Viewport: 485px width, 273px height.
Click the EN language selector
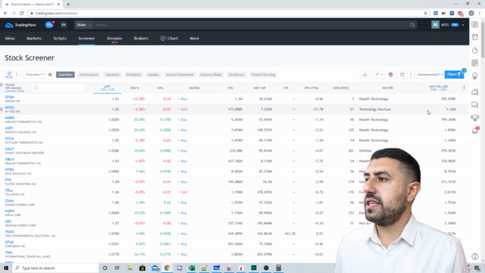[x=64, y=25]
